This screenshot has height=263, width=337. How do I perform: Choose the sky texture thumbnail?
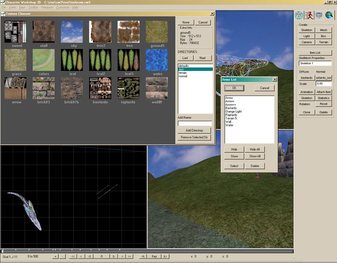(72, 32)
